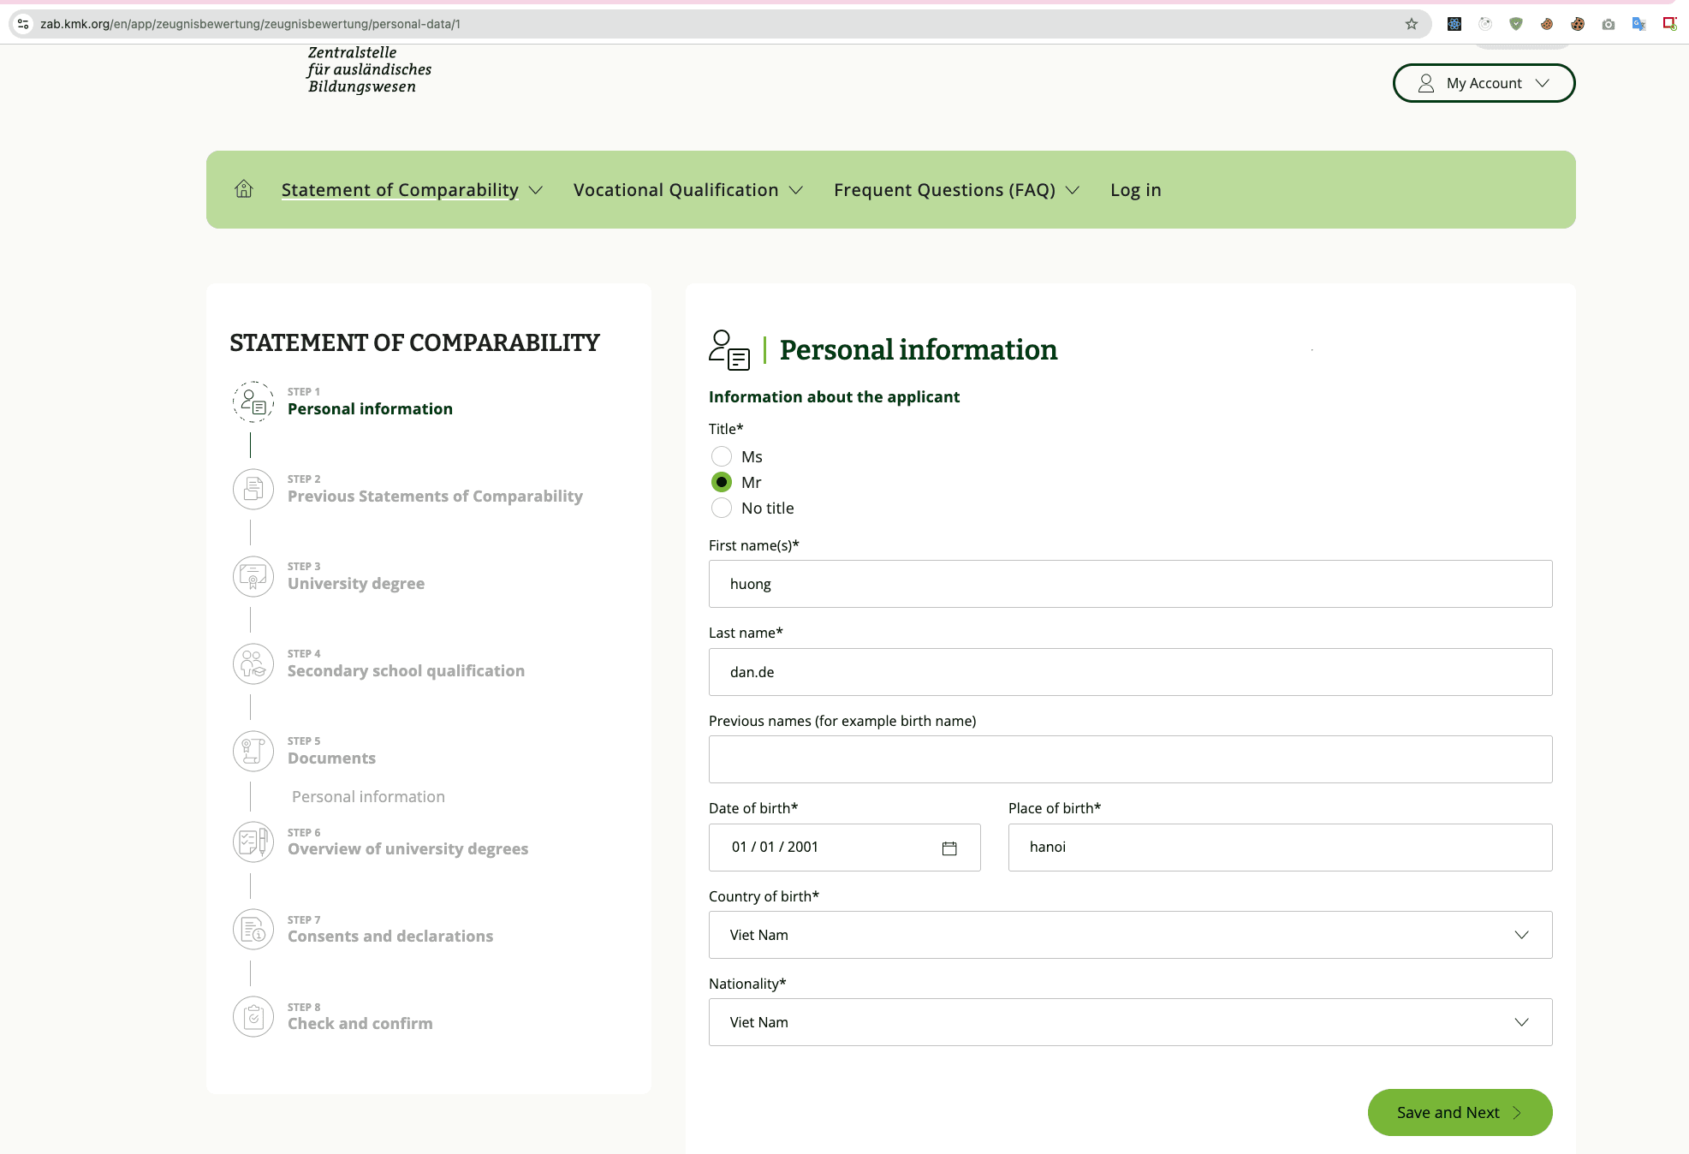
Task: Click the Log in link
Action: 1135,190
